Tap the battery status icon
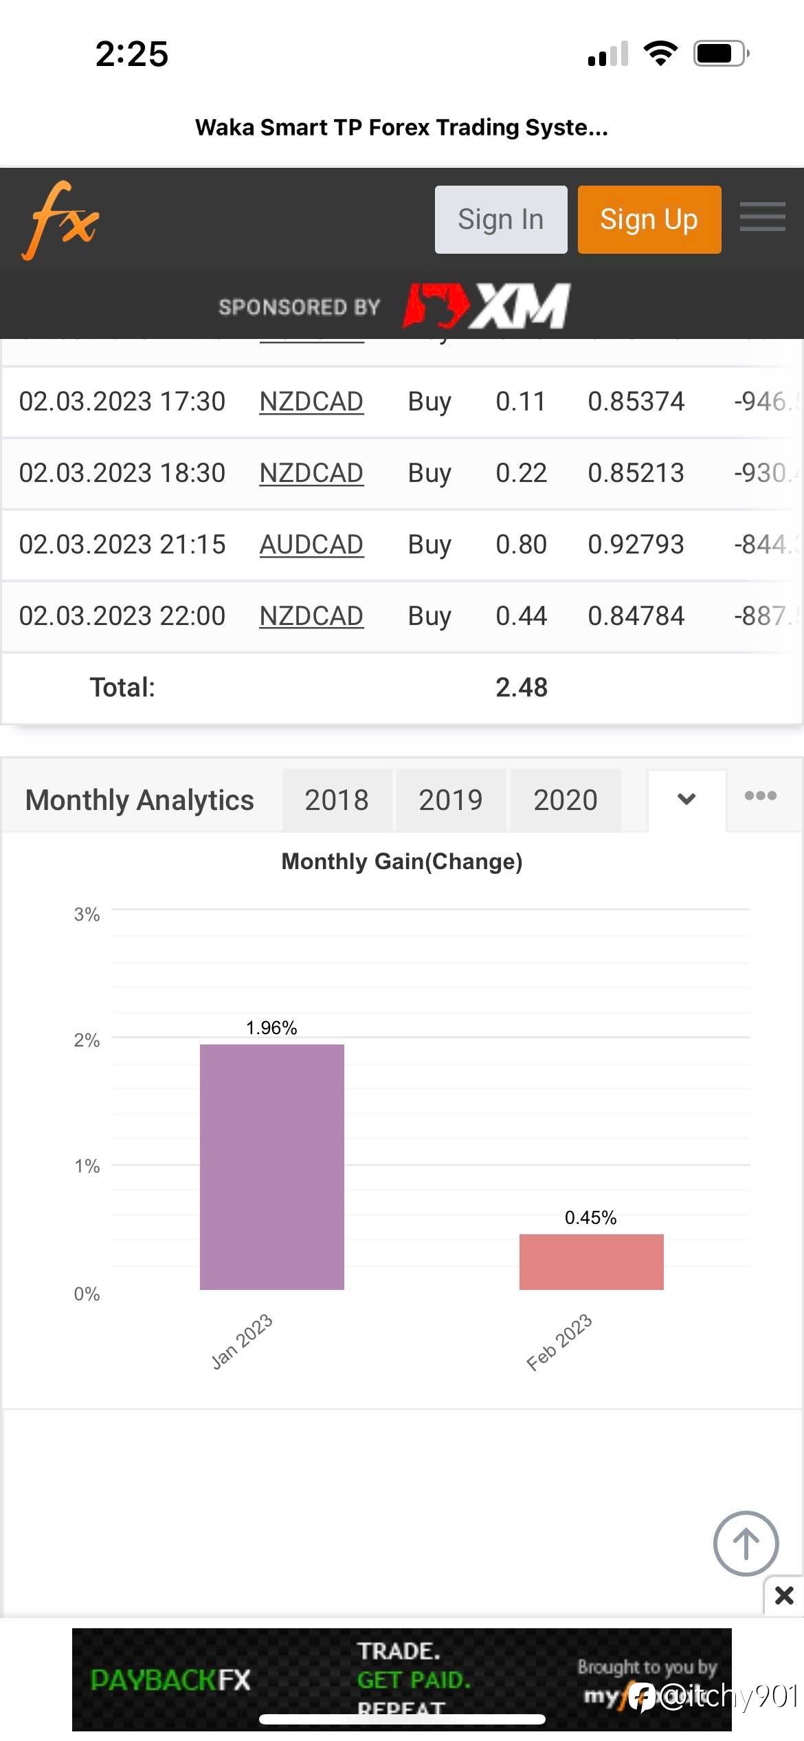Viewport: 804px width, 1741px height. click(x=720, y=53)
